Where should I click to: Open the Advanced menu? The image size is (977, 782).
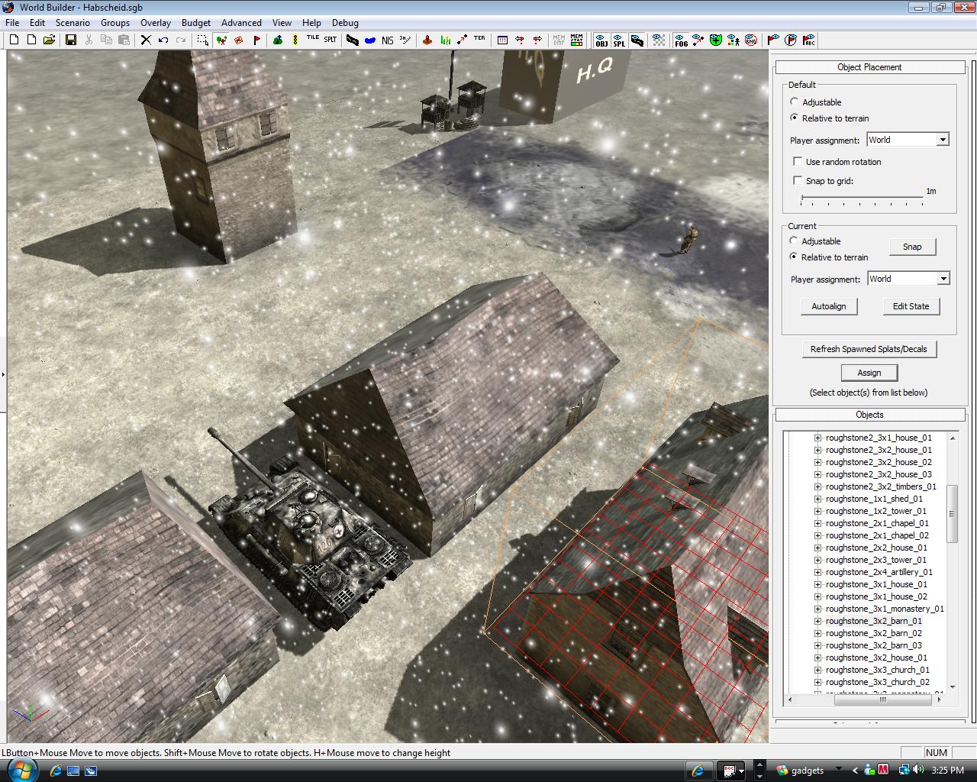point(241,23)
